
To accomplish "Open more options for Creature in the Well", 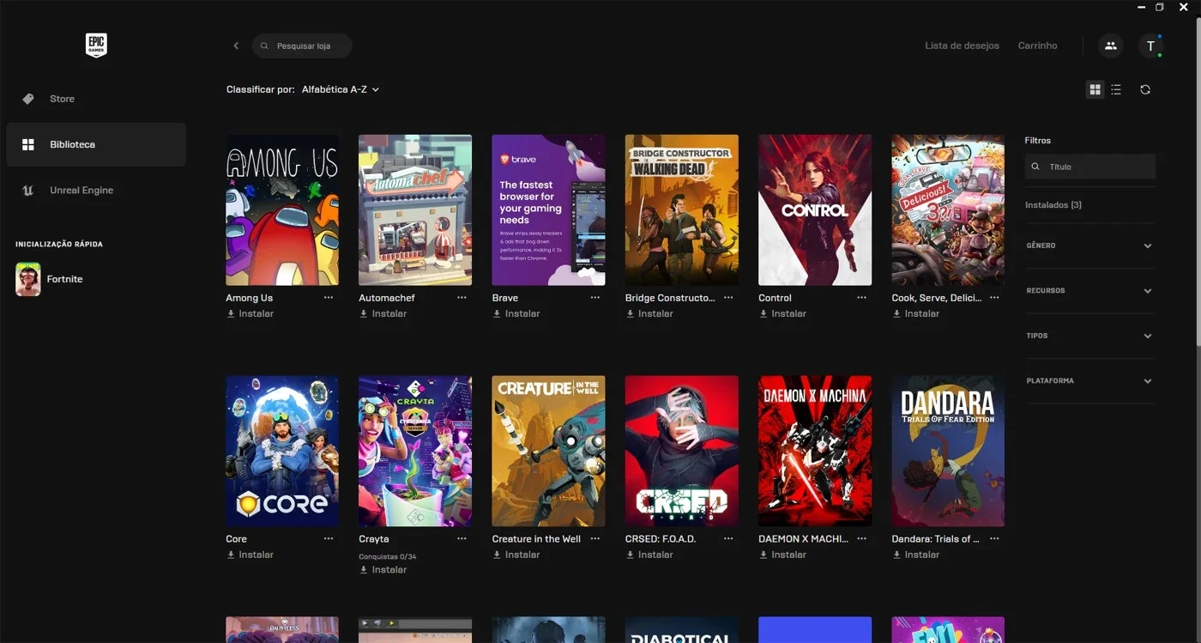I will [595, 539].
